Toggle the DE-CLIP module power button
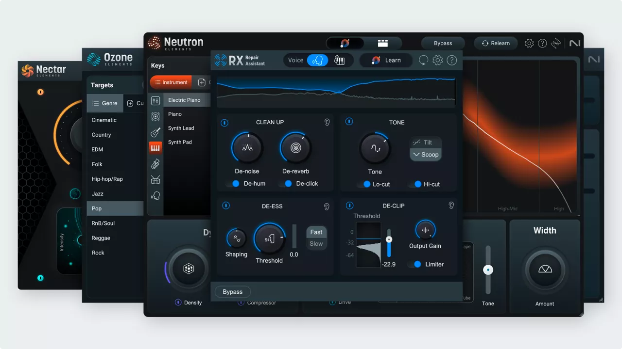Viewport: 622px width, 349px height. (349, 206)
